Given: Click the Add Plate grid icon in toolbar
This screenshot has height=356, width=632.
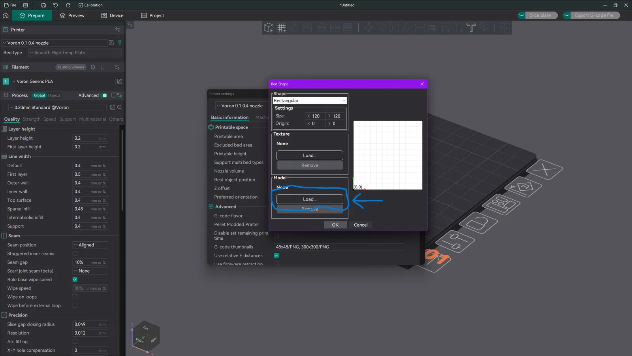Looking at the screenshot, I should pos(282,28).
